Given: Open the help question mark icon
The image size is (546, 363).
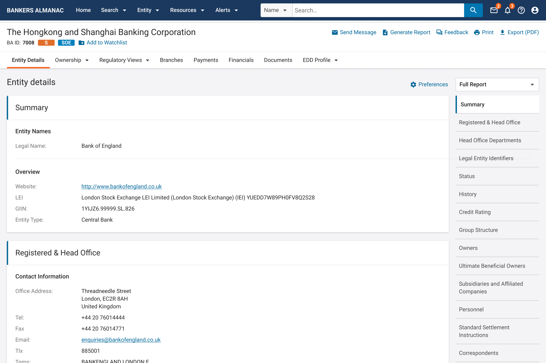Looking at the screenshot, I should (521, 10).
